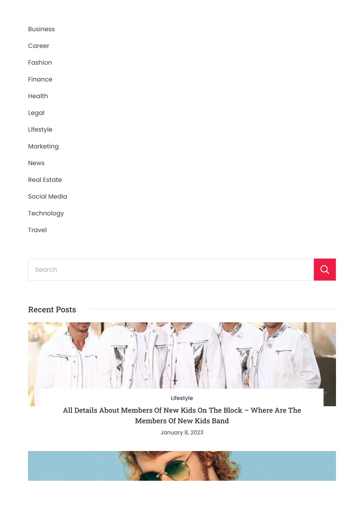The image size is (358, 507).
Task: Open the Real Estate category
Action: coord(45,180)
